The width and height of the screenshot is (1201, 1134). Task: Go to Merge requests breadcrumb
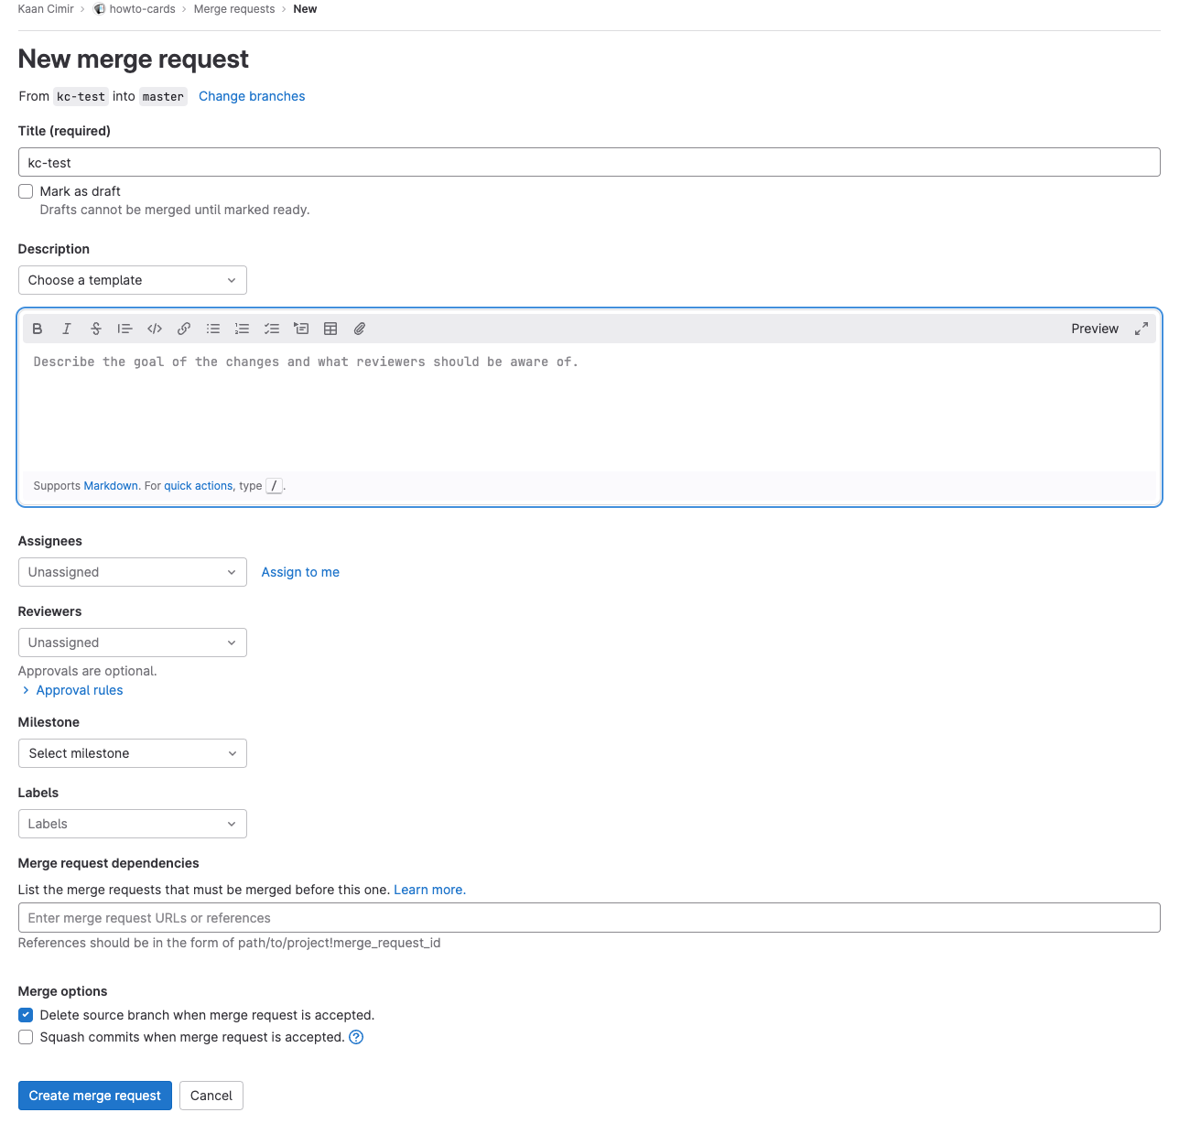[234, 9]
